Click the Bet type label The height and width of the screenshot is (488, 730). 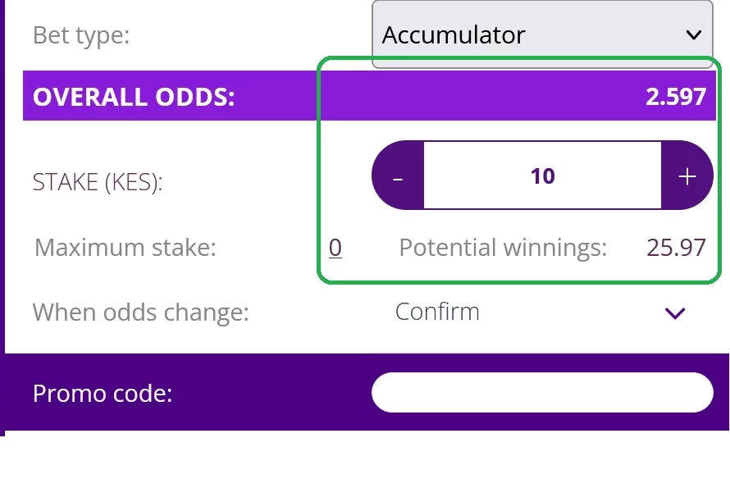(x=81, y=35)
